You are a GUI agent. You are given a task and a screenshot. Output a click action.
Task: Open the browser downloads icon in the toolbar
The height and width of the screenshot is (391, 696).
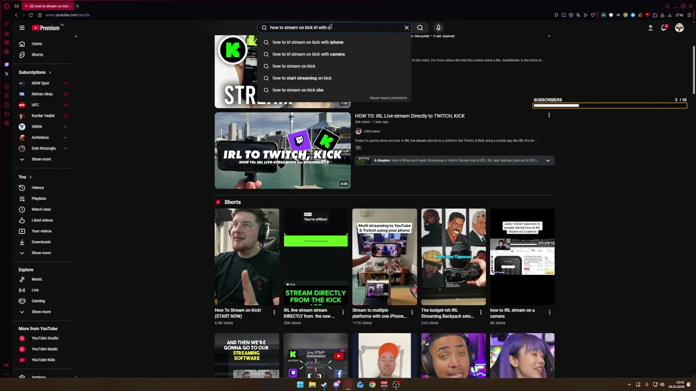click(x=669, y=15)
